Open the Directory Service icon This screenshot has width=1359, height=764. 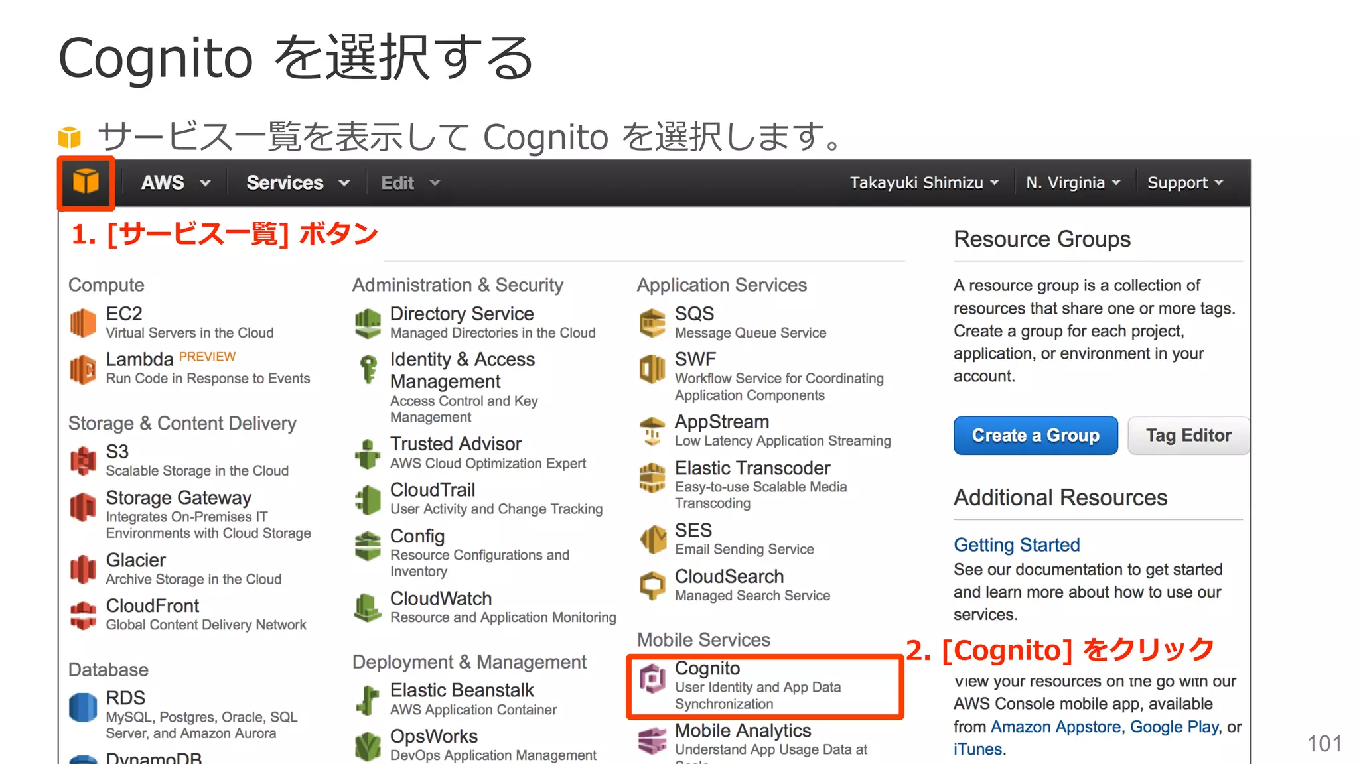tap(368, 323)
